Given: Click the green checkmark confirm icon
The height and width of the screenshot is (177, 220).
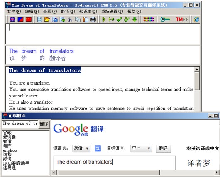Looking at the screenshot, I should pos(119,19).
